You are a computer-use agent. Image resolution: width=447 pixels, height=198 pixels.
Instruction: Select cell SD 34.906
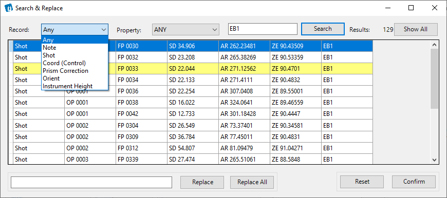193,46
